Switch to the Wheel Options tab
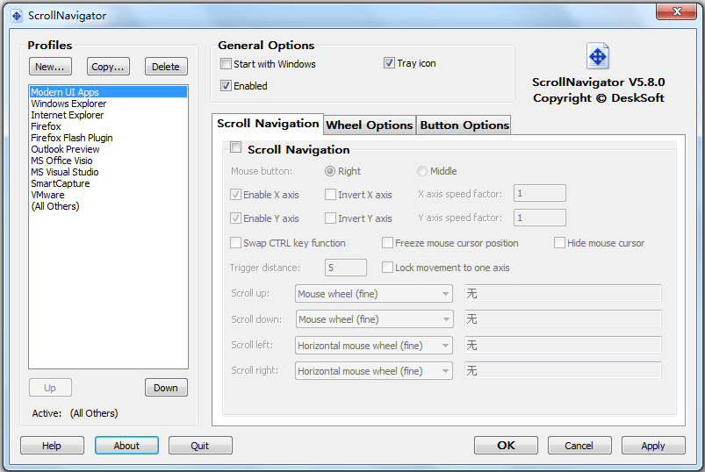This screenshot has width=705, height=472. tap(369, 125)
